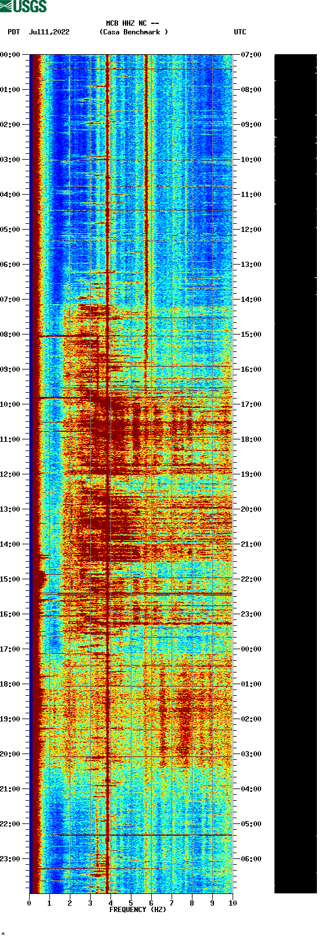
Task: Click '10:00' on the PDT time axis
Action: coord(10,404)
